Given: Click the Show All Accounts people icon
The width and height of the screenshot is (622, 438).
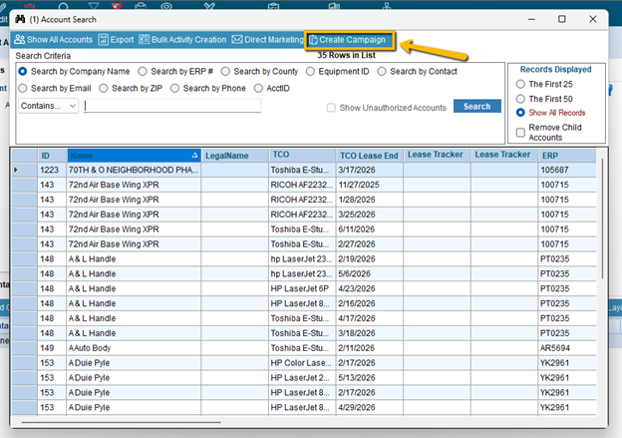Looking at the screenshot, I should click(x=20, y=39).
